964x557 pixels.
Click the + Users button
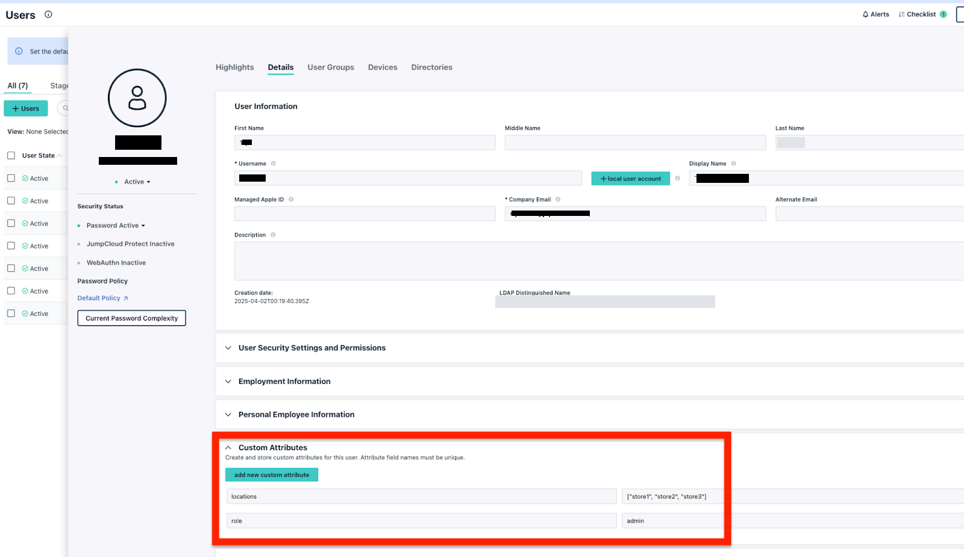point(26,108)
